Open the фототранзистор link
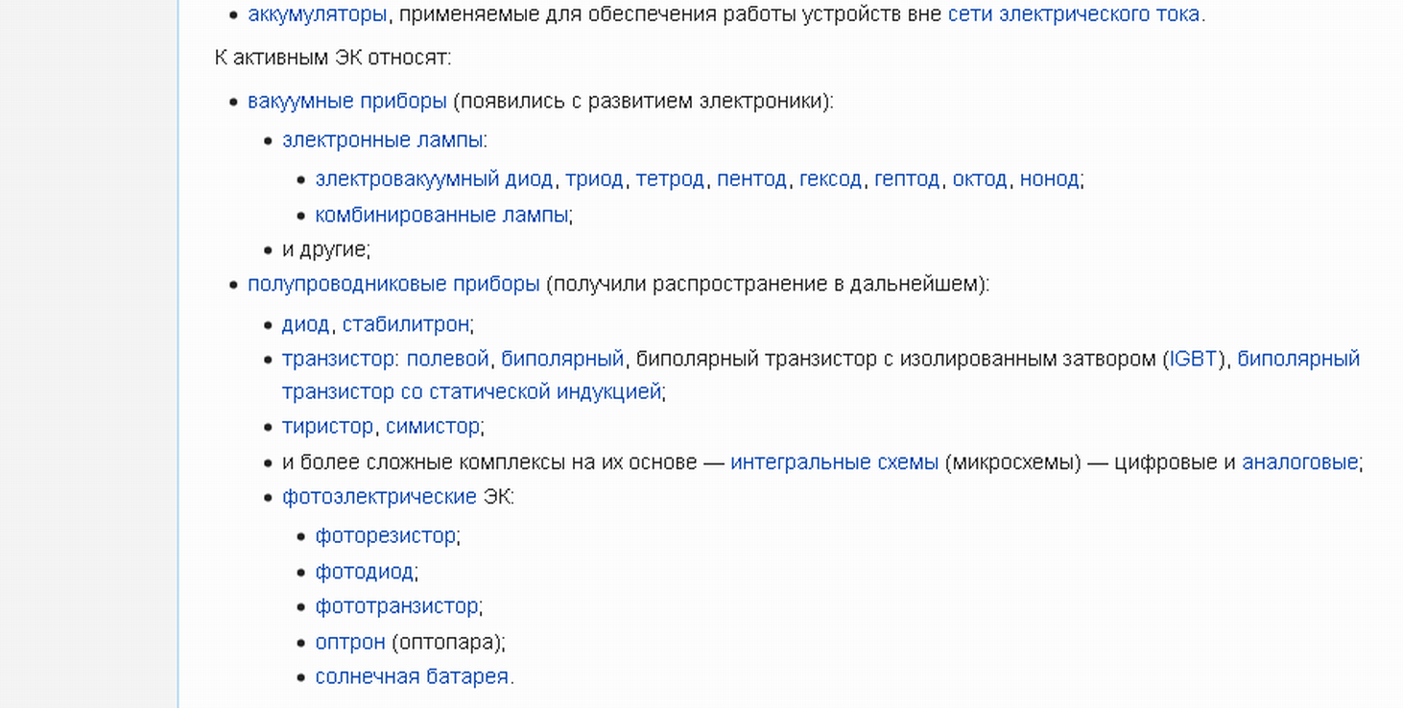 coord(396,606)
